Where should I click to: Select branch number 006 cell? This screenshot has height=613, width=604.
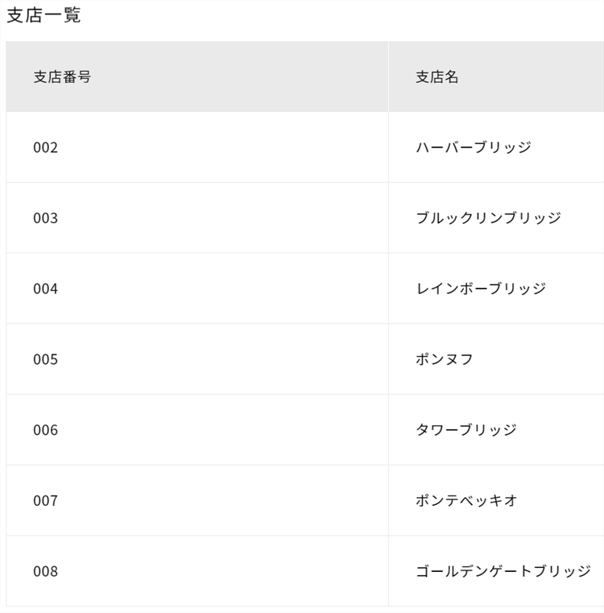(x=46, y=430)
